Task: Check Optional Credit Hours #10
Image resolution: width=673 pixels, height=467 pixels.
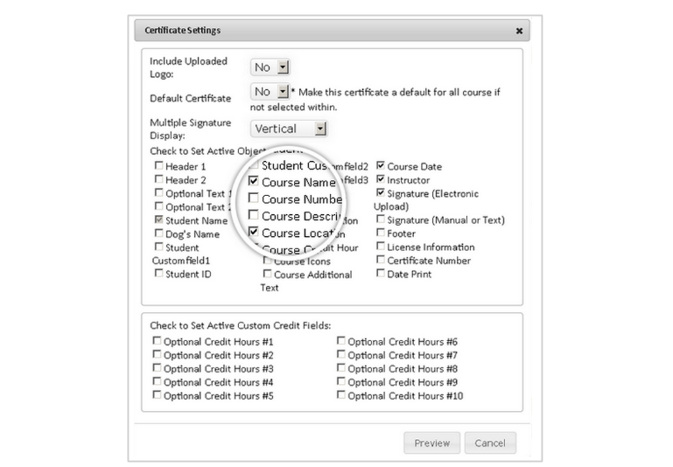Action: tap(340, 395)
